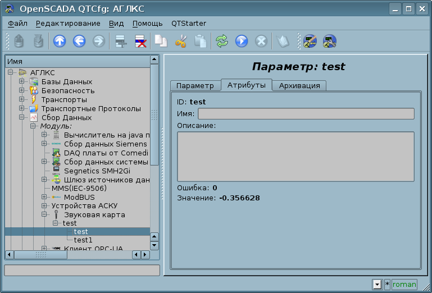Click the last station connection toolbar icon
The height and width of the screenshot is (293, 432).
pyautogui.click(x=329, y=41)
